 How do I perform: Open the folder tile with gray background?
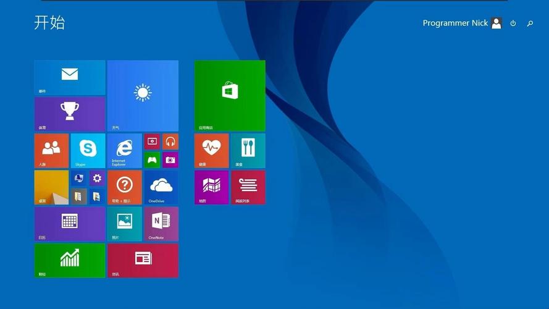pos(79,197)
